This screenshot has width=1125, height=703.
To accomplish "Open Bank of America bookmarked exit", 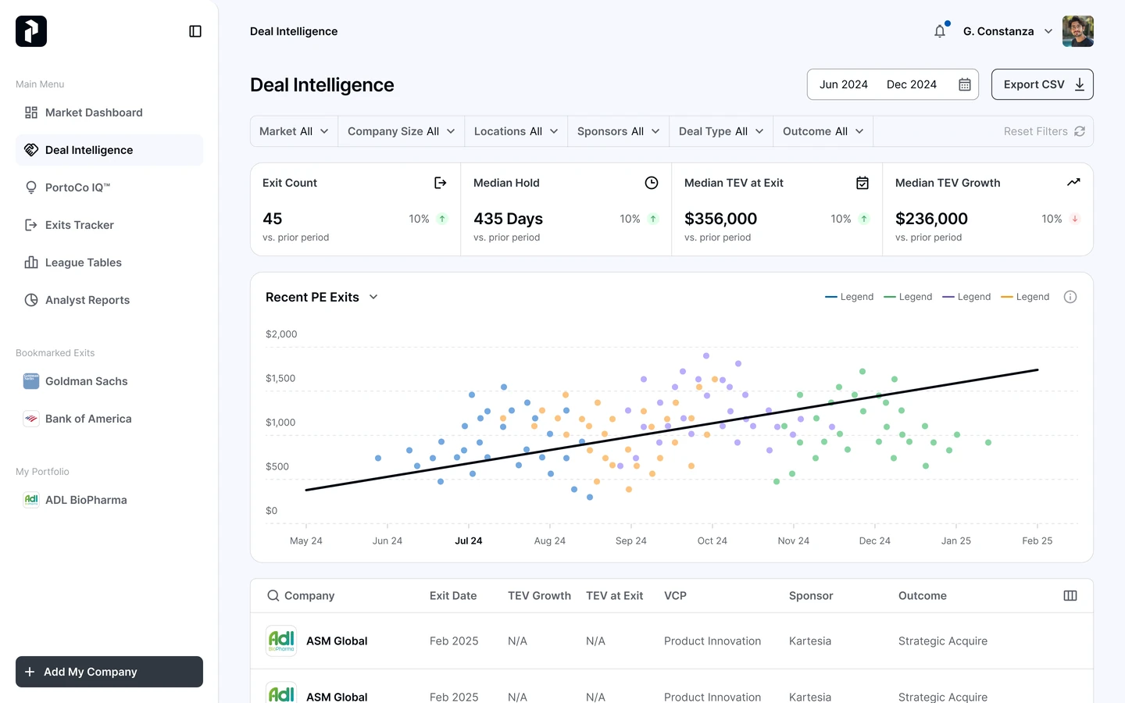I will tap(109, 419).
